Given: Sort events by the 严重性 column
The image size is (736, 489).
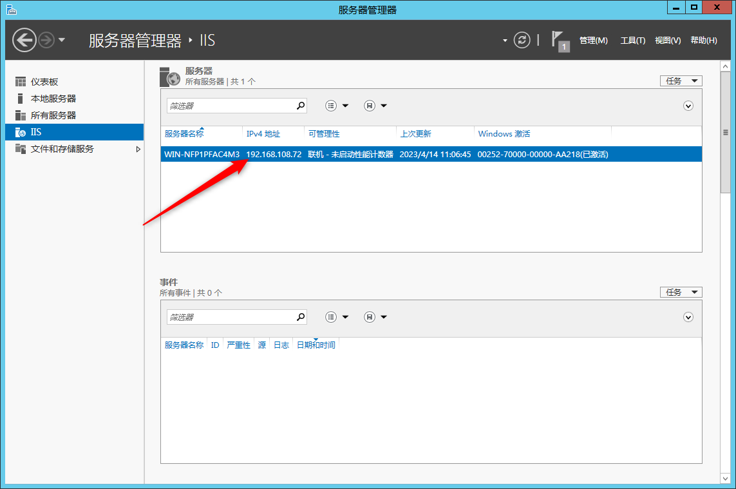Looking at the screenshot, I should [x=238, y=345].
